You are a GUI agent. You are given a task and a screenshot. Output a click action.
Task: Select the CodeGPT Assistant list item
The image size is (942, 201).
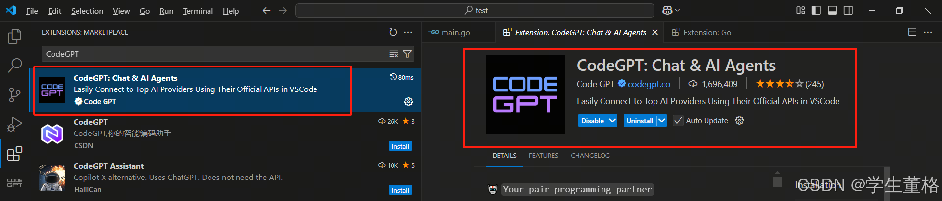(x=225, y=178)
